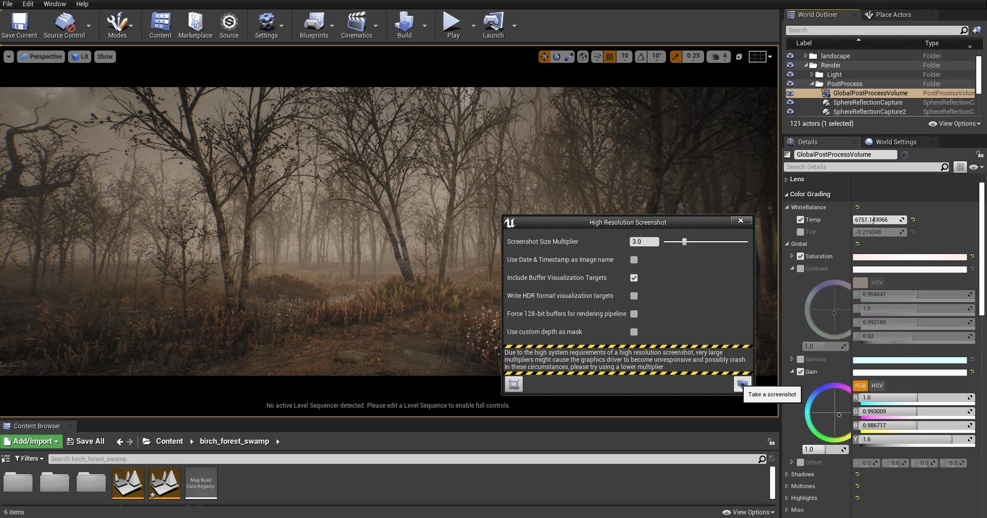Toggle world/local coordinate globe icon

(583, 57)
